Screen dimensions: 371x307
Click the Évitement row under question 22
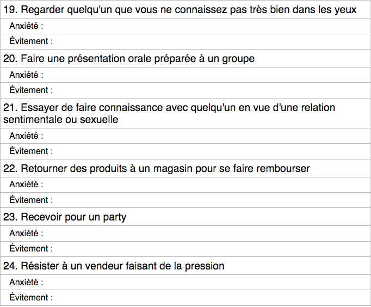tap(185, 200)
